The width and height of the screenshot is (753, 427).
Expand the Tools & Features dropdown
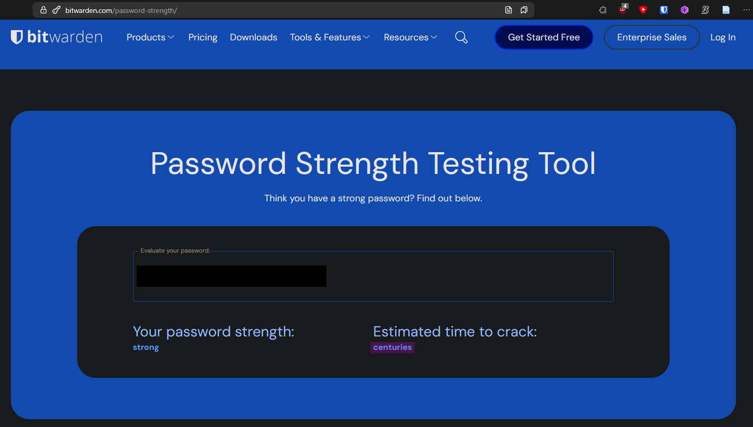coord(330,37)
